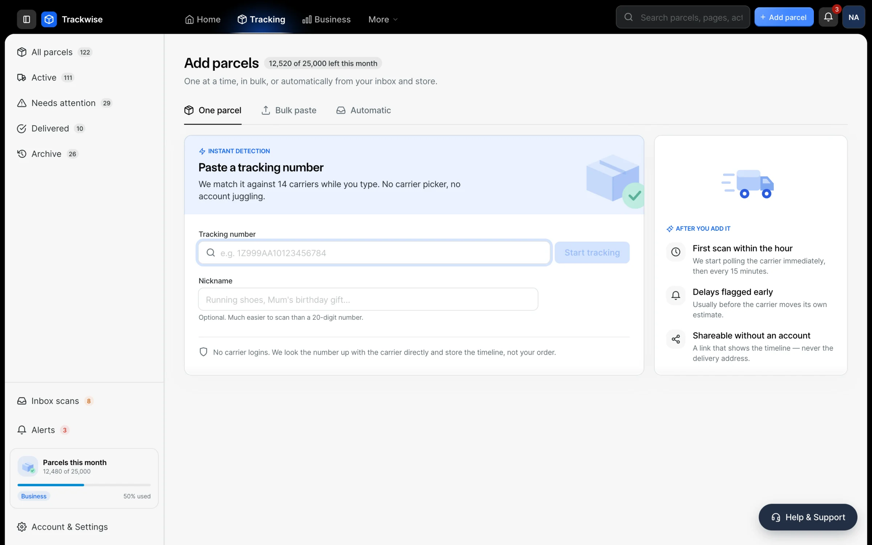The width and height of the screenshot is (872, 545).
Task: Click the bell icon beside Delays flagged early
Action: (x=676, y=295)
